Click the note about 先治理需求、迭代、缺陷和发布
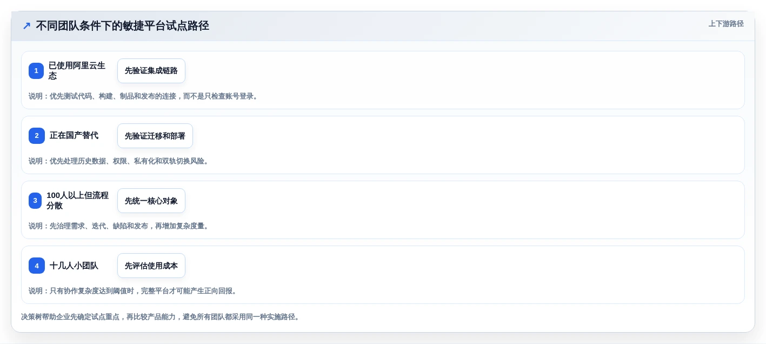Viewport: 766px width, 344px height. tap(120, 226)
